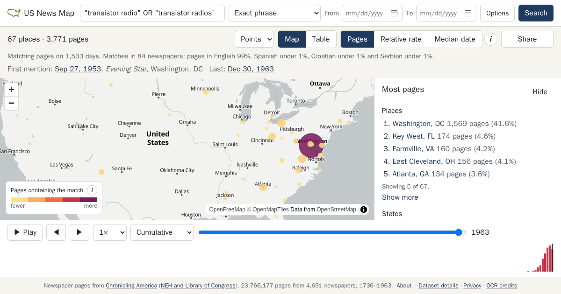
Task: Open the Privacy footer link
Action: (472, 286)
